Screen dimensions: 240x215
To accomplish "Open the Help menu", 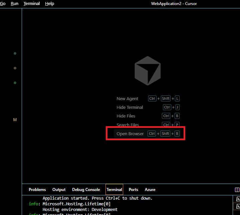I will pos(50,4).
